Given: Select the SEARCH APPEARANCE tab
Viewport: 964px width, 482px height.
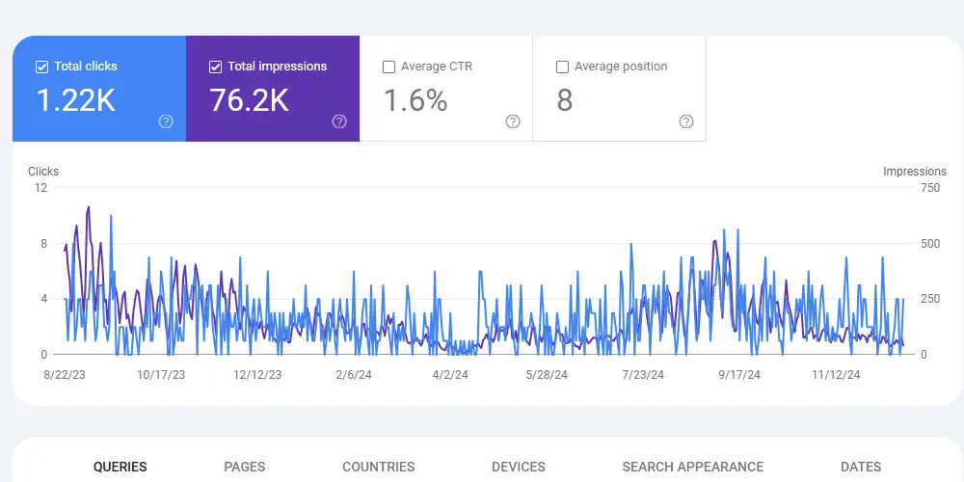Looking at the screenshot, I should click(693, 467).
